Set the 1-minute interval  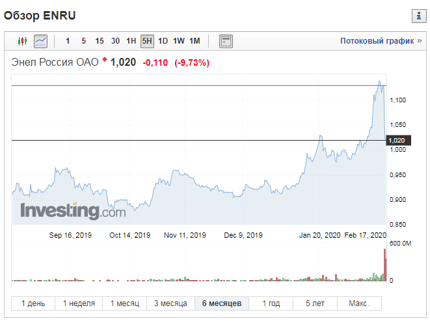coord(68,41)
